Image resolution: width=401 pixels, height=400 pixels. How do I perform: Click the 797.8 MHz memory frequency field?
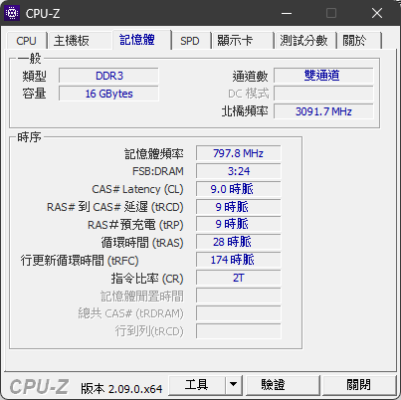[239, 153]
